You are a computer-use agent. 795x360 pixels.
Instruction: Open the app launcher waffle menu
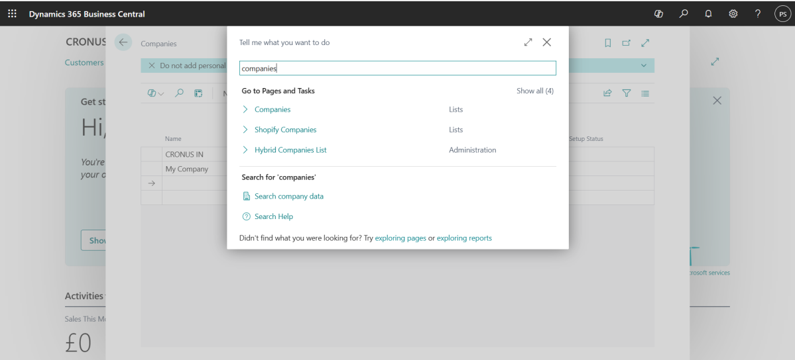[x=12, y=14]
